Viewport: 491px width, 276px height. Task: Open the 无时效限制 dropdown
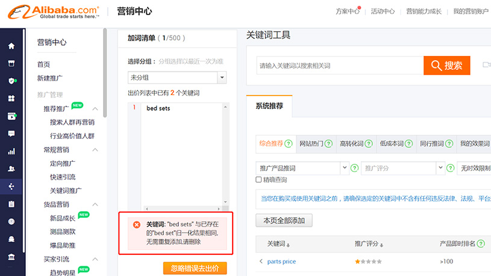[x=474, y=168]
